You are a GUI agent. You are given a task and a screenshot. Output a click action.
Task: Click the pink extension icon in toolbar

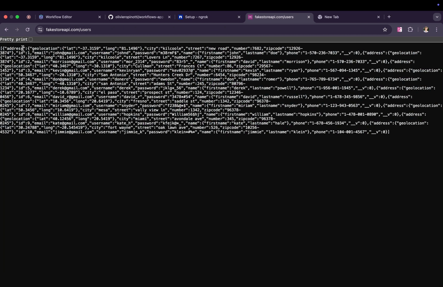[x=399, y=30]
